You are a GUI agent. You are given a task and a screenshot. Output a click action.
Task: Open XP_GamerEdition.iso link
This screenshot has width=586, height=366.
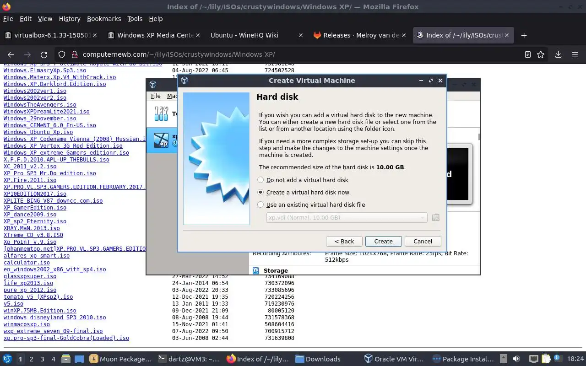click(35, 208)
